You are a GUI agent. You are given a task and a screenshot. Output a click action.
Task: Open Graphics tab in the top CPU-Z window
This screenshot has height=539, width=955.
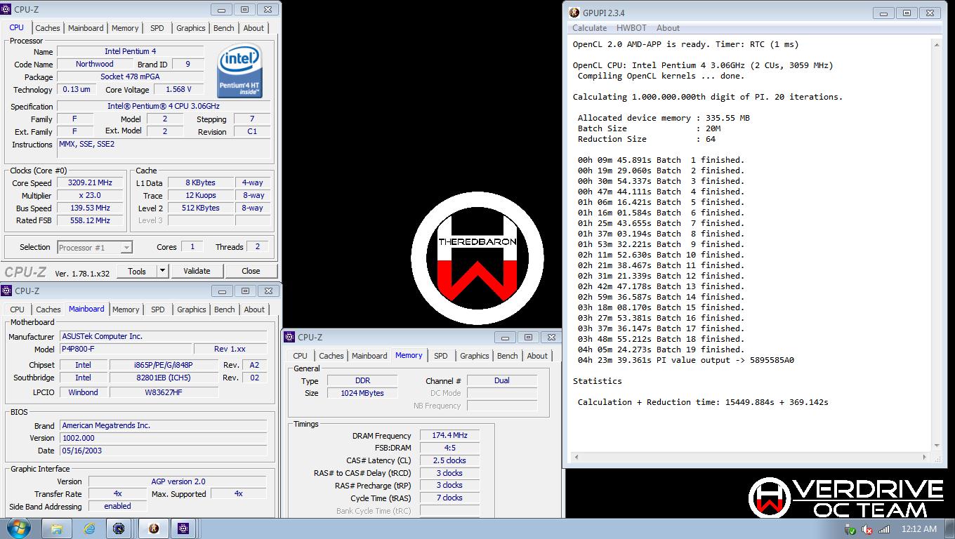point(191,28)
